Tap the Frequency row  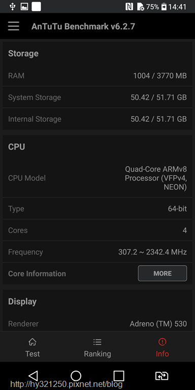pos(97,252)
